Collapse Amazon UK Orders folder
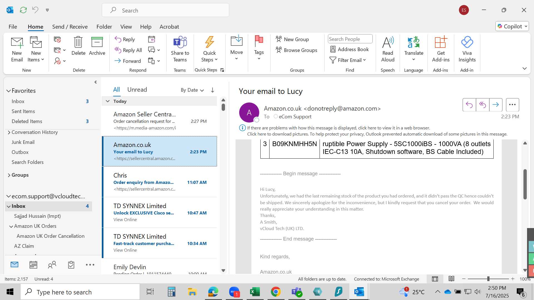The height and width of the screenshot is (300, 534). coord(11,226)
